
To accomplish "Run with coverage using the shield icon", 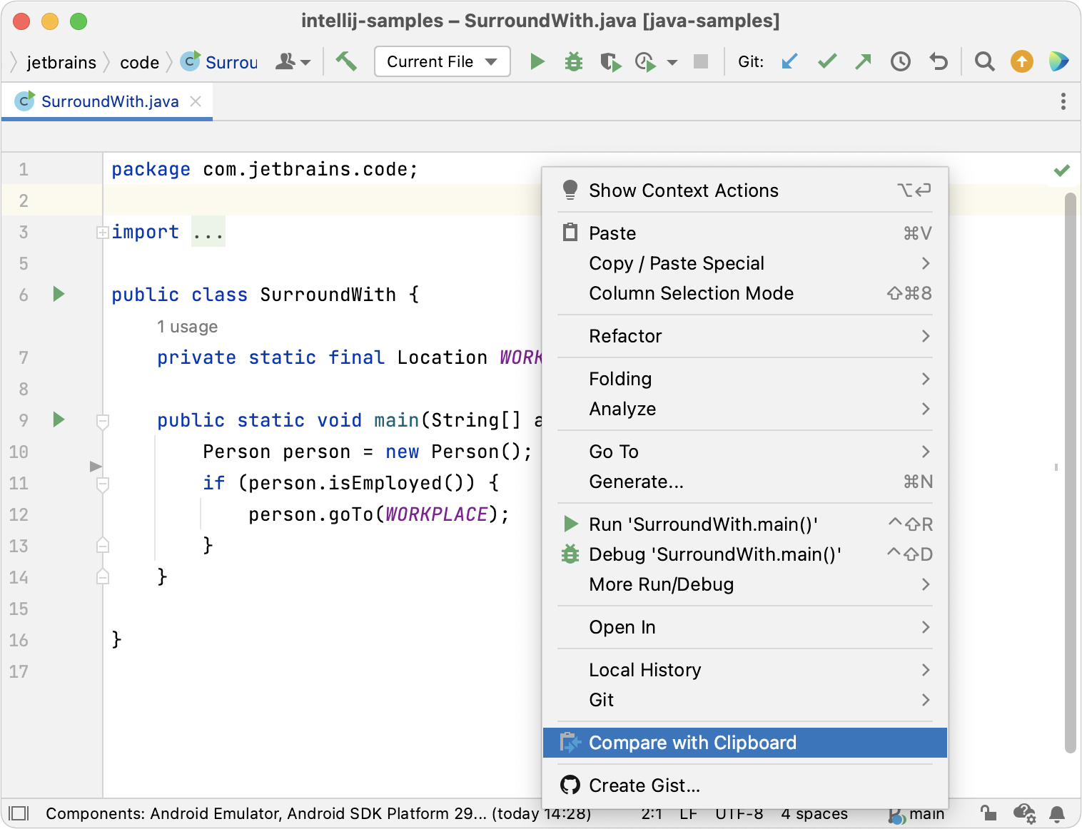I will point(610,62).
